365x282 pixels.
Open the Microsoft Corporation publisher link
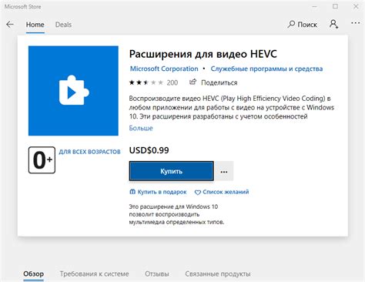click(164, 69)
